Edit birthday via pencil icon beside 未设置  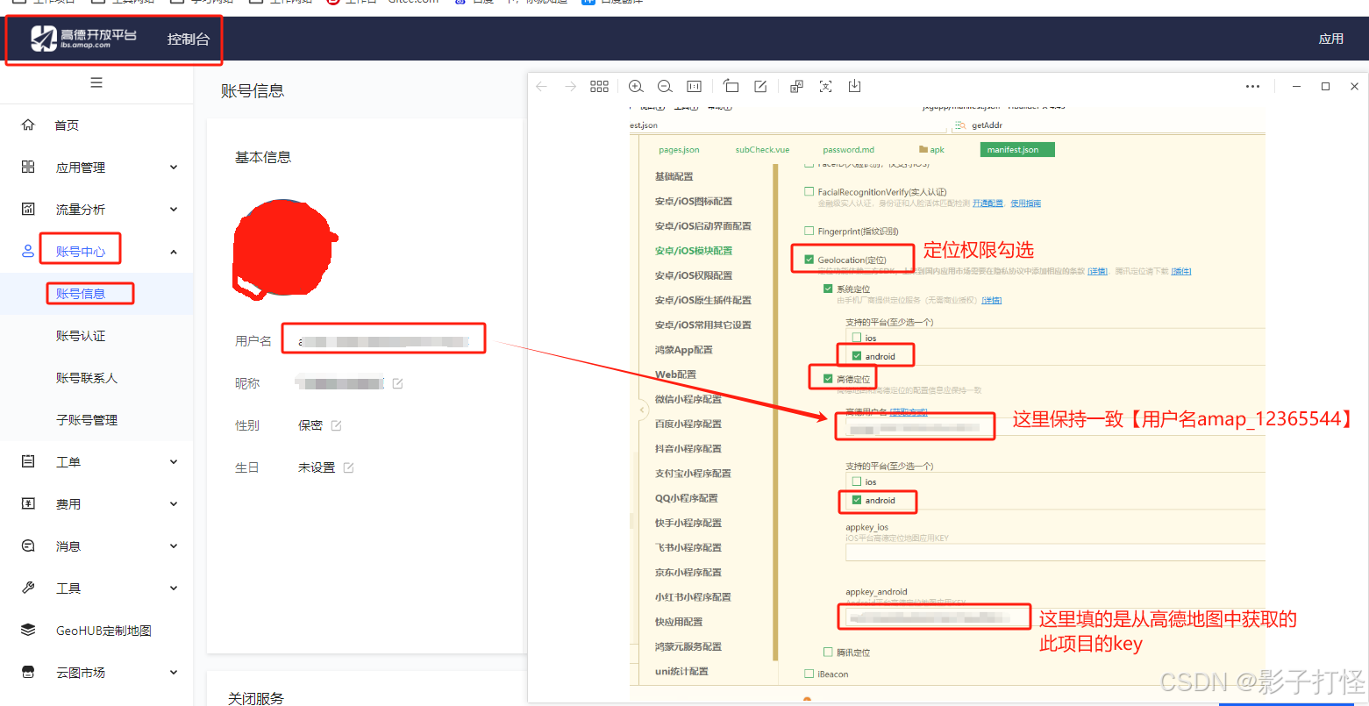click(x=348, y=467)
